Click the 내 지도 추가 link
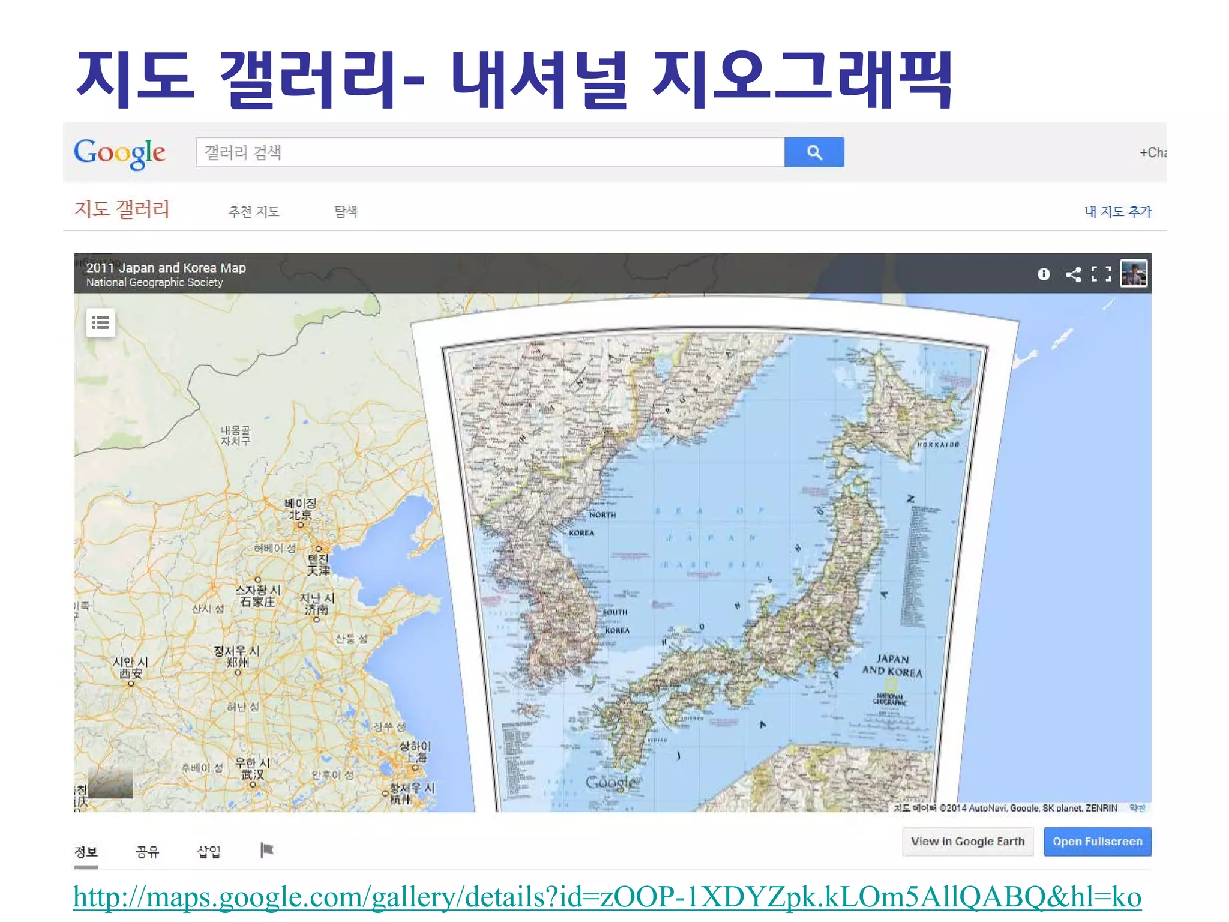 tap(1117, 212)
